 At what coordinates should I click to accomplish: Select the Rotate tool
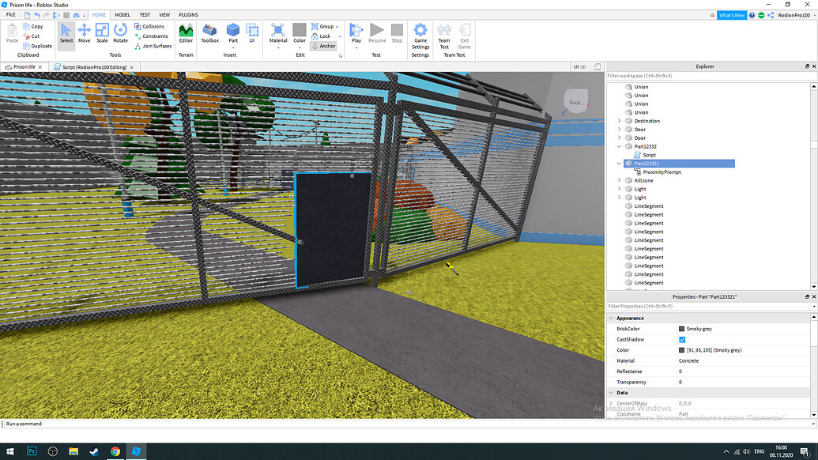[120, 36]
